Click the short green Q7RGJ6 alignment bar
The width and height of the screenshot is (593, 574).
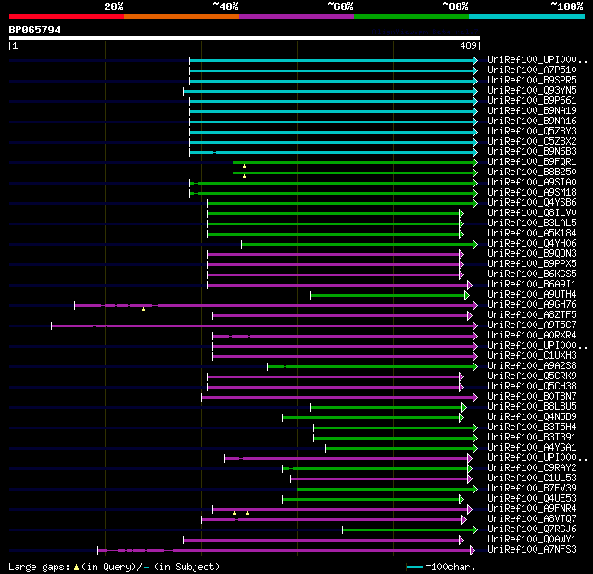click(408, 530)
